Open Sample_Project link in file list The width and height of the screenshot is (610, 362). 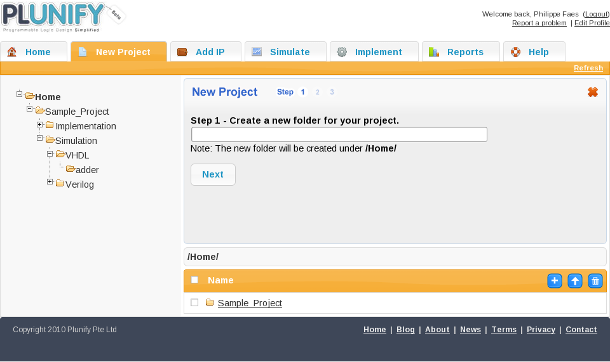(250, 303)
